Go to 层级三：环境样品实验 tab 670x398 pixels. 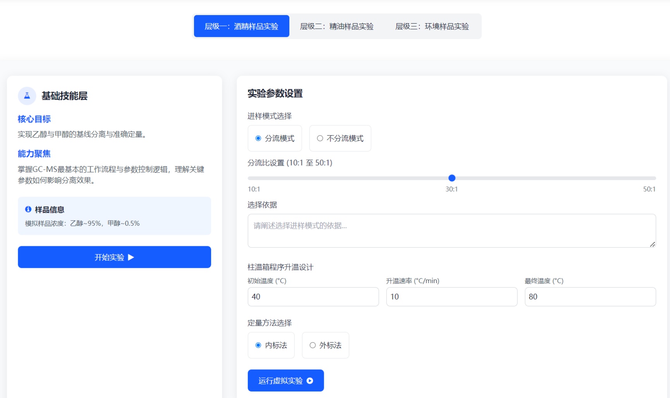tap(432, 26)
